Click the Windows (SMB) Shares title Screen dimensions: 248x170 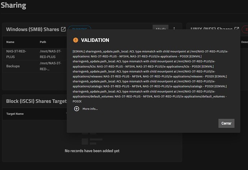coord(32,29)
